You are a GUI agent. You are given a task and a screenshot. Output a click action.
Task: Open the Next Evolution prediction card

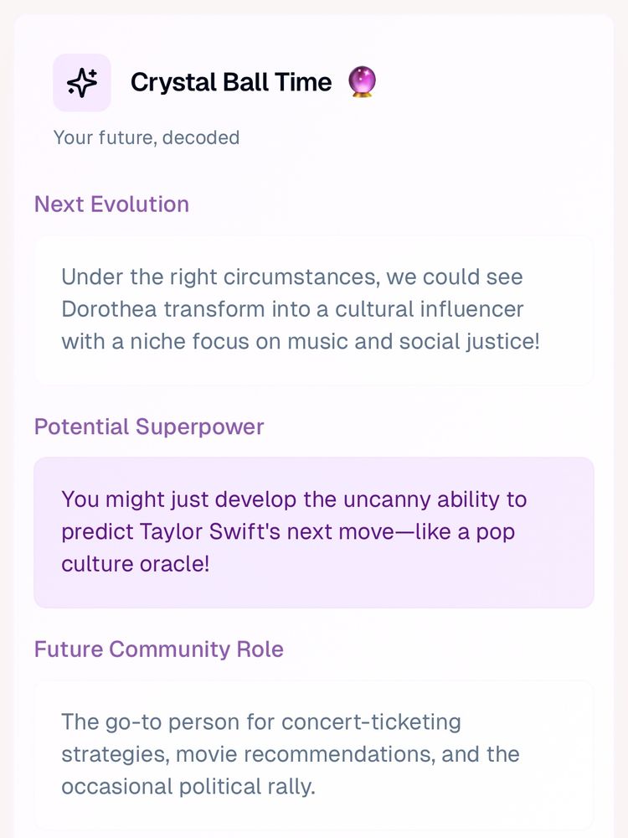(314, 310)
